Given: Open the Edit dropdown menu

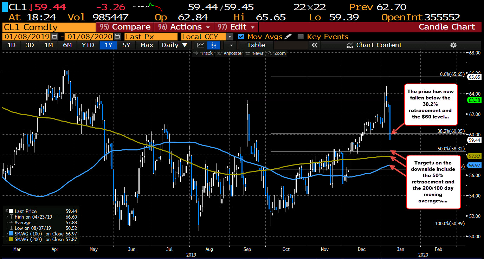Looking at the screenshot, I should [237, 27].
